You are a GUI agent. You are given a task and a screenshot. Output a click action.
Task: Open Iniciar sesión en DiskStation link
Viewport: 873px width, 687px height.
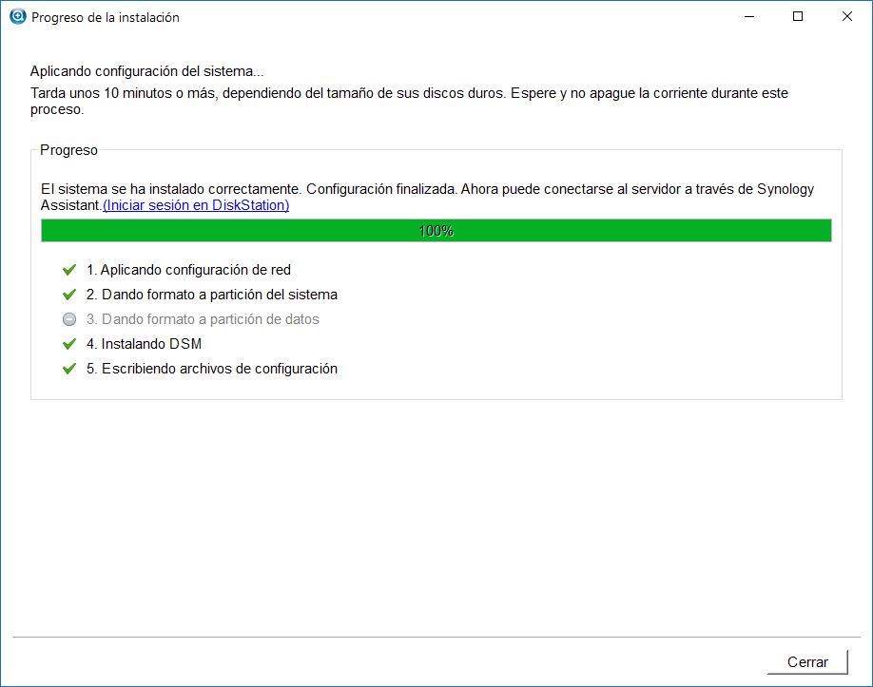point(196,205)
